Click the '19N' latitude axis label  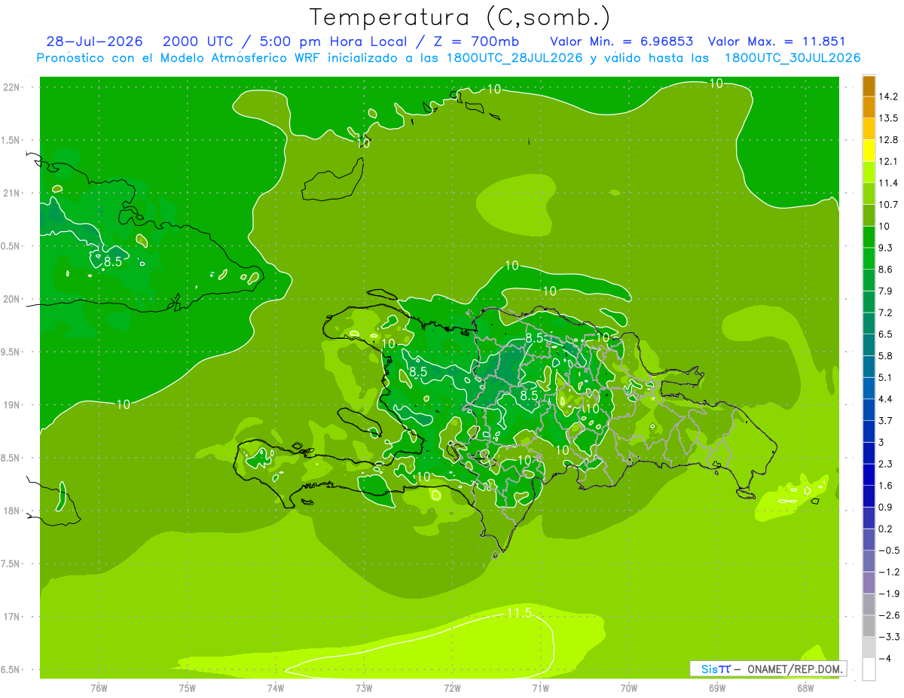coord(13,405)
